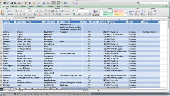Screen dimensions: 170x96
Task: Open Quick Glance tab in background window
Action: pyautogui.click(x=21, y=94)
